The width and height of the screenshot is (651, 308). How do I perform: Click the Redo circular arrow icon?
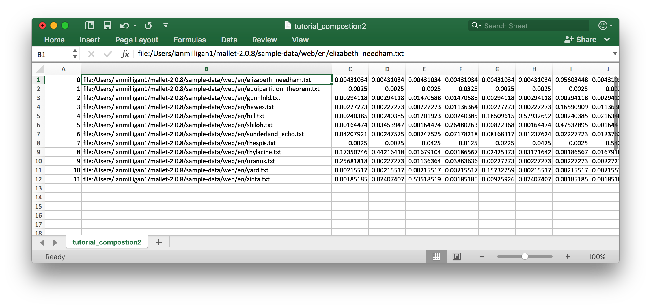148,26
